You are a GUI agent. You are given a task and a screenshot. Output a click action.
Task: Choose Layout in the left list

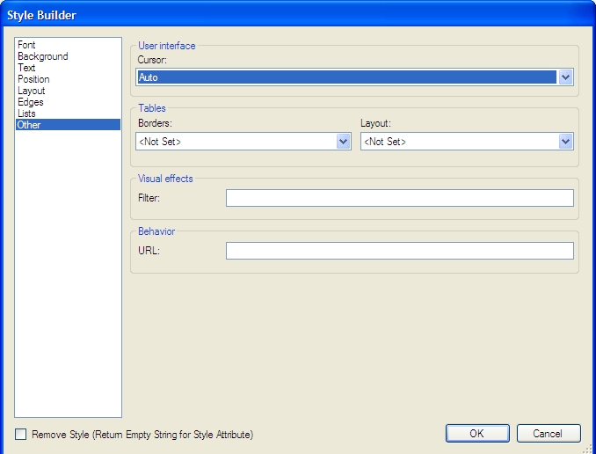pos(31,91)
